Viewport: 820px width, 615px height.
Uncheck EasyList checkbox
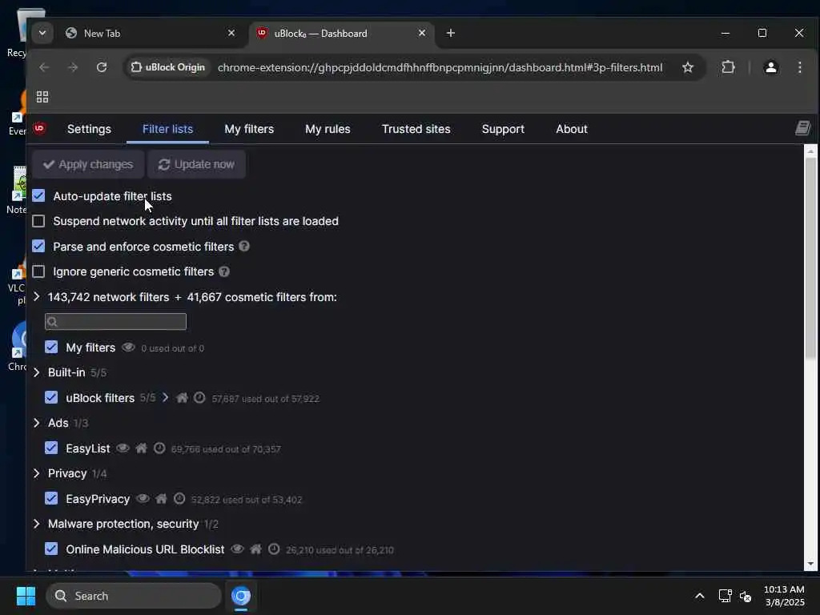pos(51,448)
